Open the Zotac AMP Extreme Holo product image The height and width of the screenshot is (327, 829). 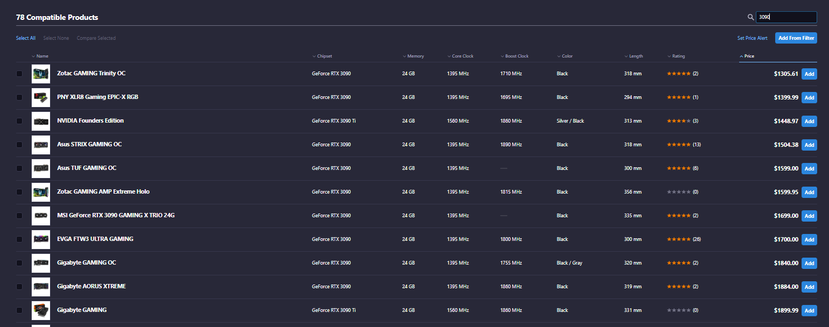point(41,192)
